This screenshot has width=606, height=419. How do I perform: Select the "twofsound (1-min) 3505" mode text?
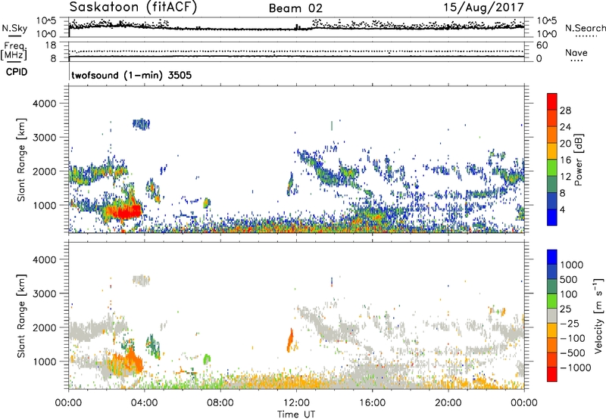131,75
